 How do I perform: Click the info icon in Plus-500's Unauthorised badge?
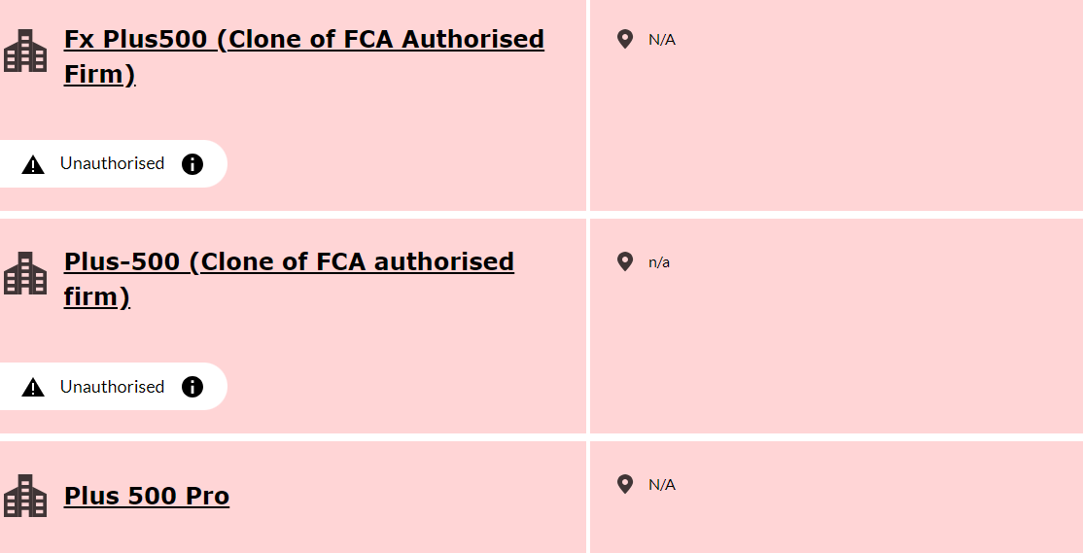(x=192, y=387)
